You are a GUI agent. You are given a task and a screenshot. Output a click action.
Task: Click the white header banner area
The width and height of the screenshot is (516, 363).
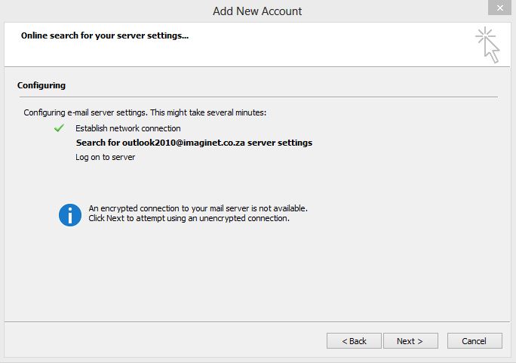pyautogui.click(x=257, y=45)
